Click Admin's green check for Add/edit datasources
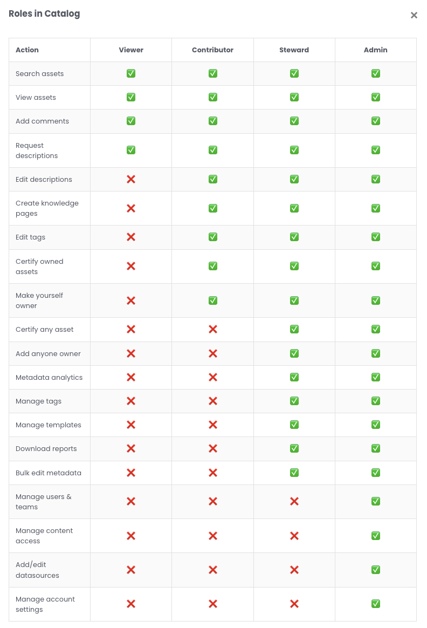Image resolution: width=427 pixels, height=628 pixels. [x=376, y=570]
